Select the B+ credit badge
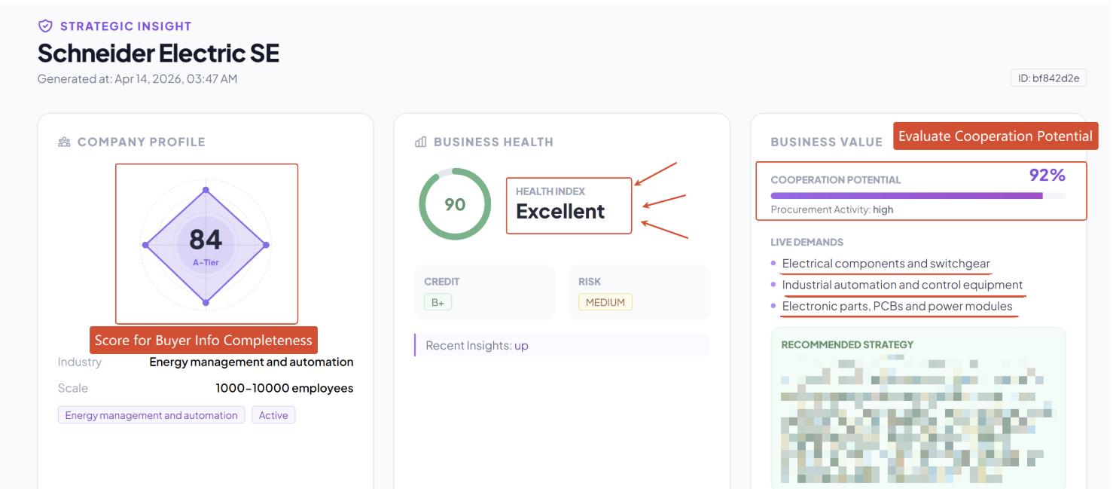 tap(438, 302)
